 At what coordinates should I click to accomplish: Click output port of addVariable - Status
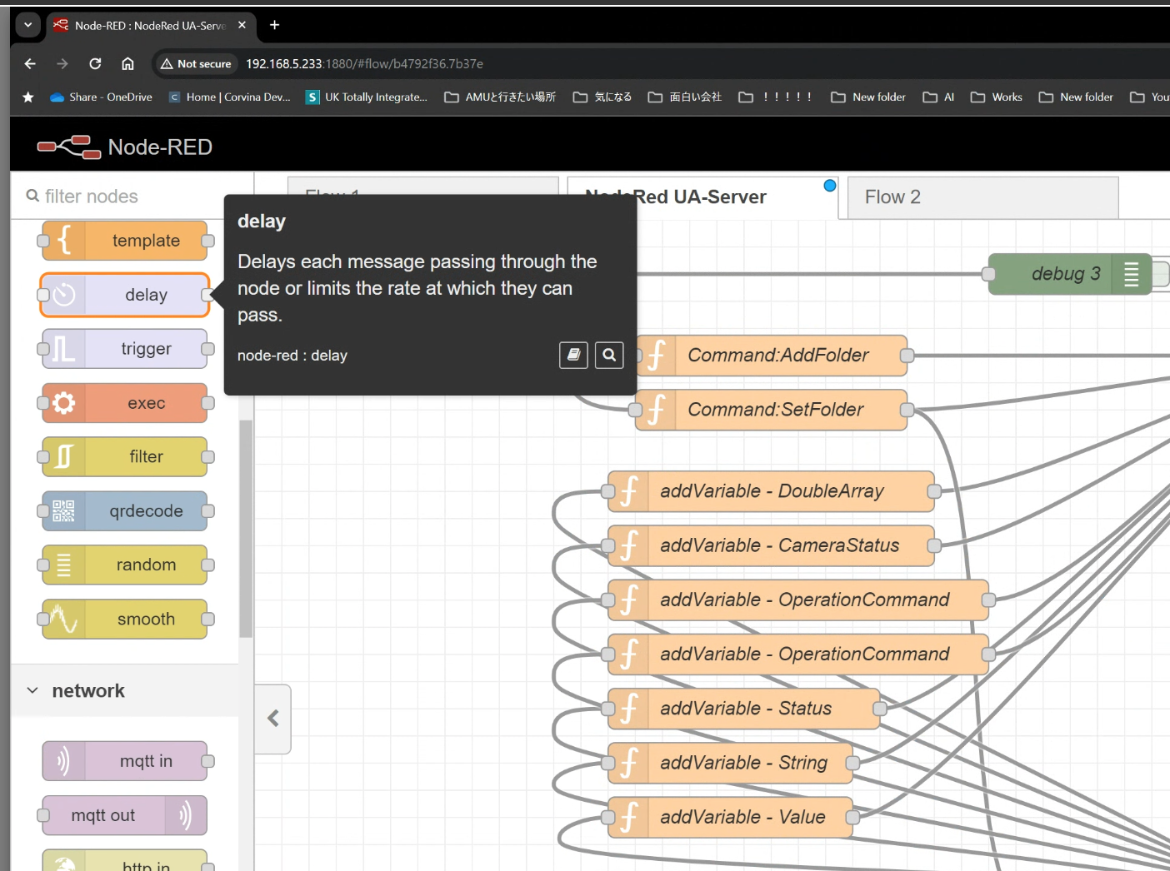click(x=880, y=709)
